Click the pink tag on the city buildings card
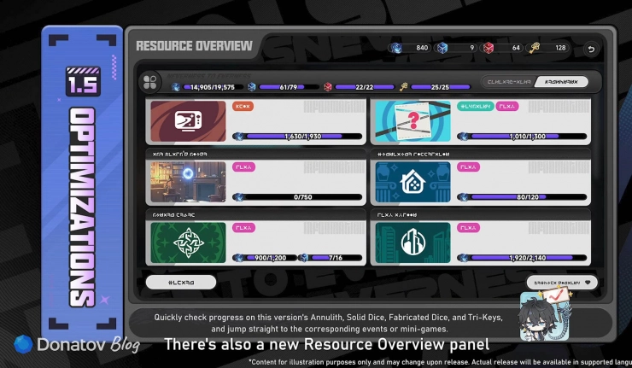Viewport: 632px width, 368px height. [468, 228]
